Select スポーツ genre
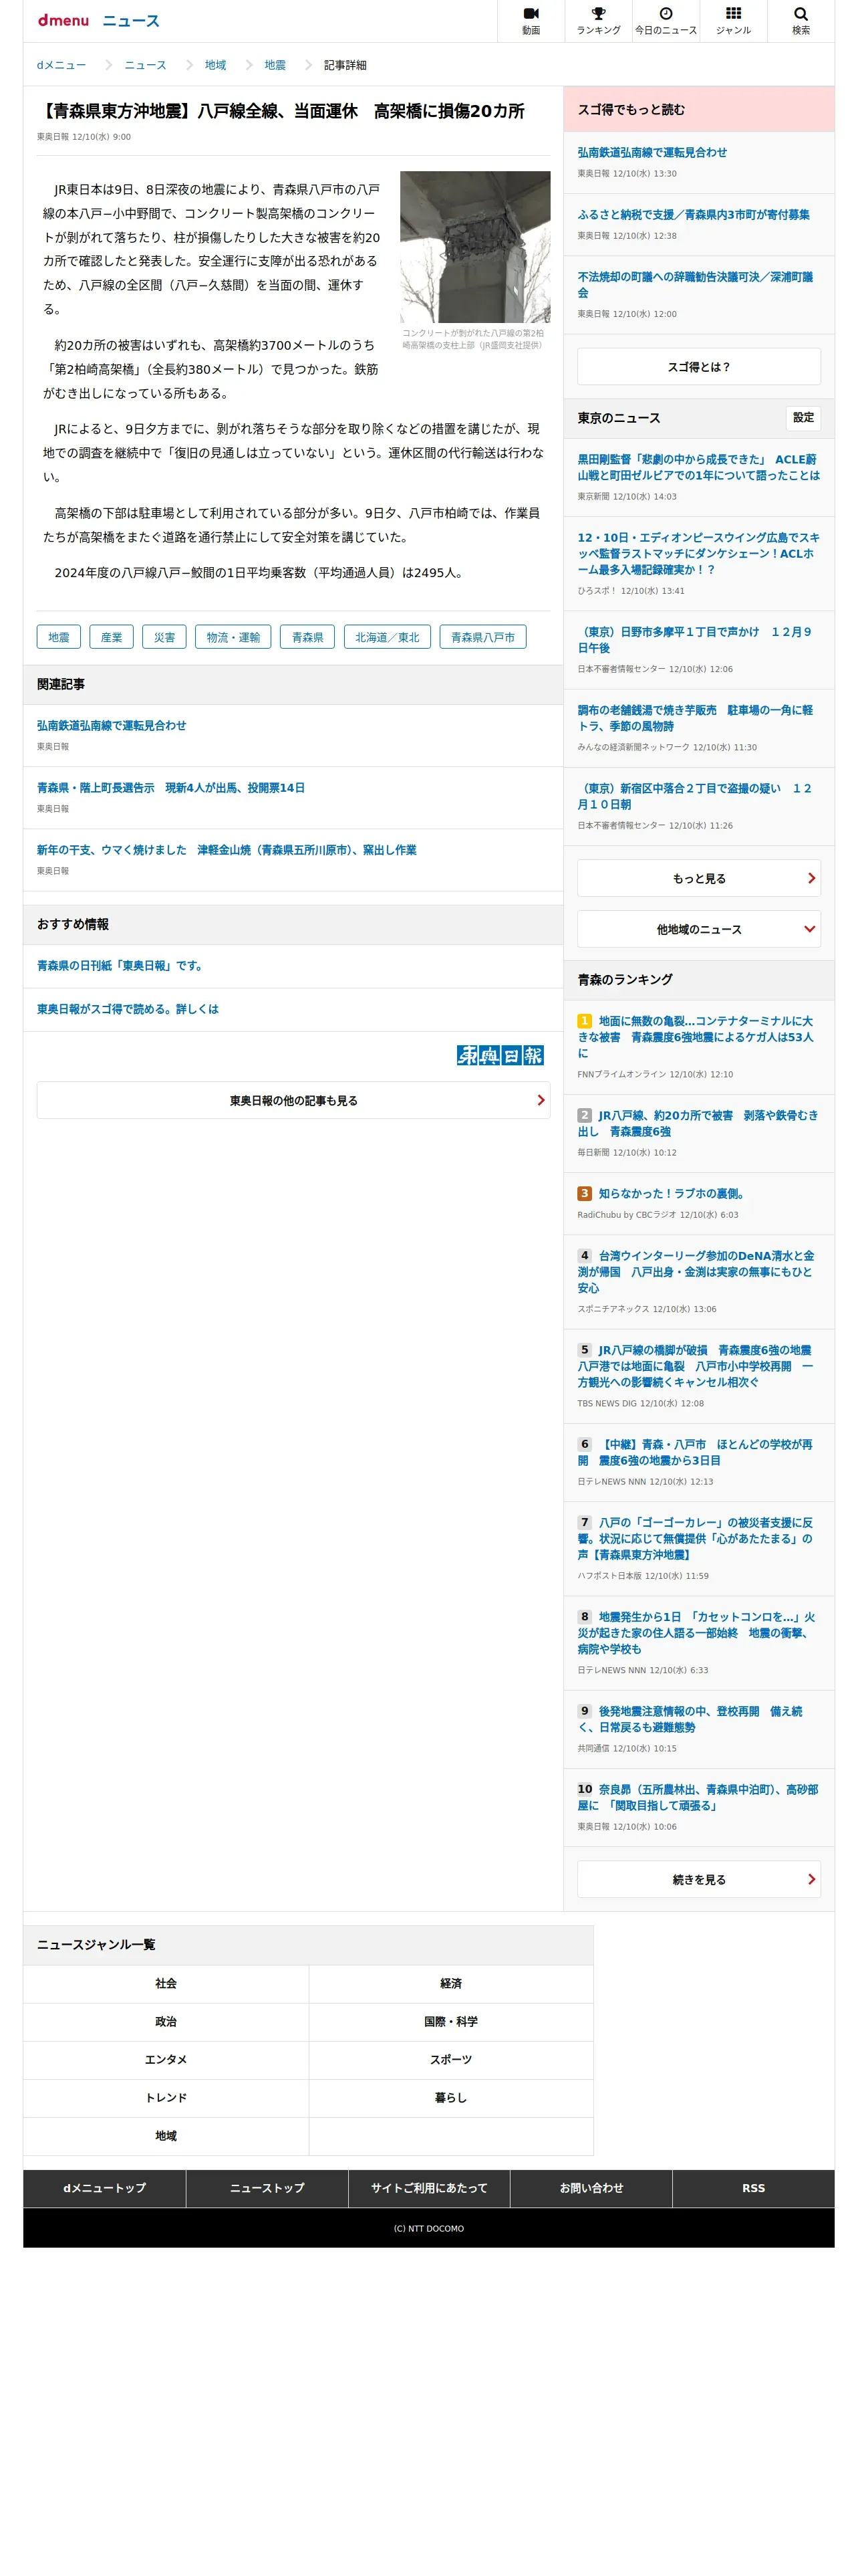The height and width of the screenshot is (2576, 858). click(452, 2060)
